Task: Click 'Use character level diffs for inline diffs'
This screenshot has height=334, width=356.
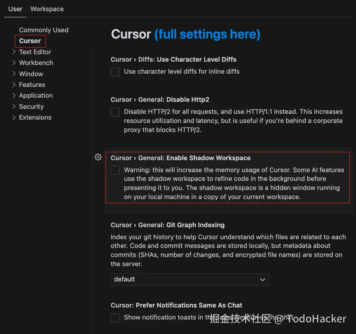Action: [182, 72]
